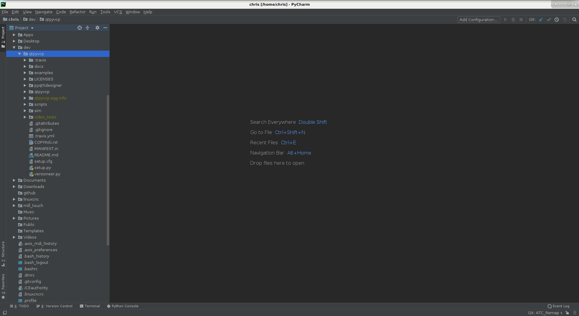Click dev in the navigation breadcrumb
This screenshot has height=316, width=579.
30,20
